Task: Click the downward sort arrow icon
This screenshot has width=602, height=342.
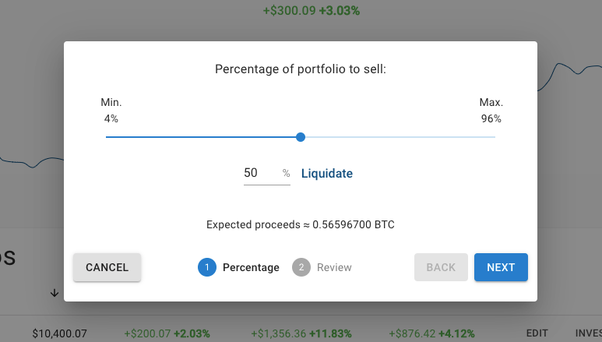Action: click(x=55, y=293)
